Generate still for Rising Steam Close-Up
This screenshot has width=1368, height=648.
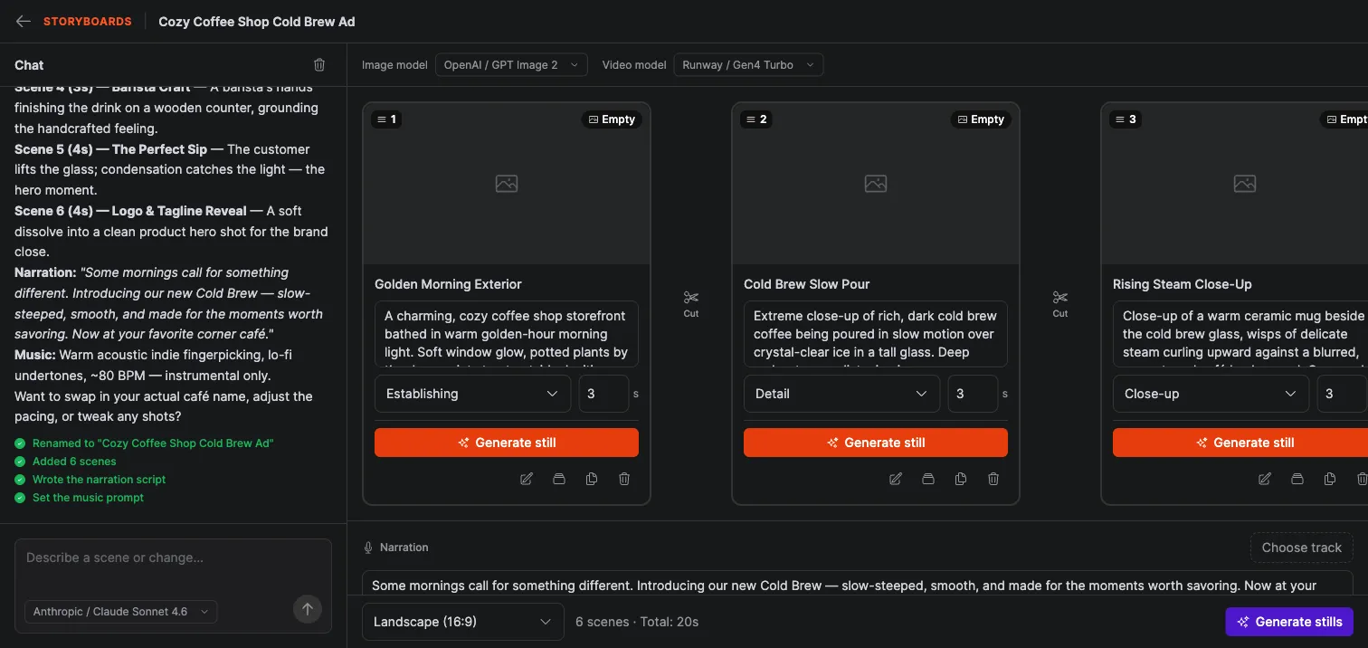1240,443
